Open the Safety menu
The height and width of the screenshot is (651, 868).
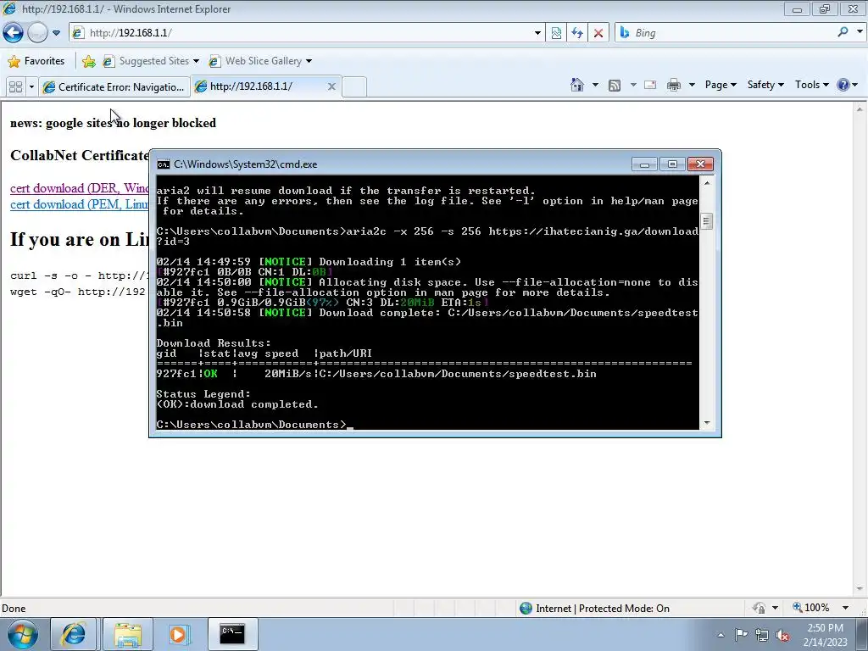[x=765, y=85]
